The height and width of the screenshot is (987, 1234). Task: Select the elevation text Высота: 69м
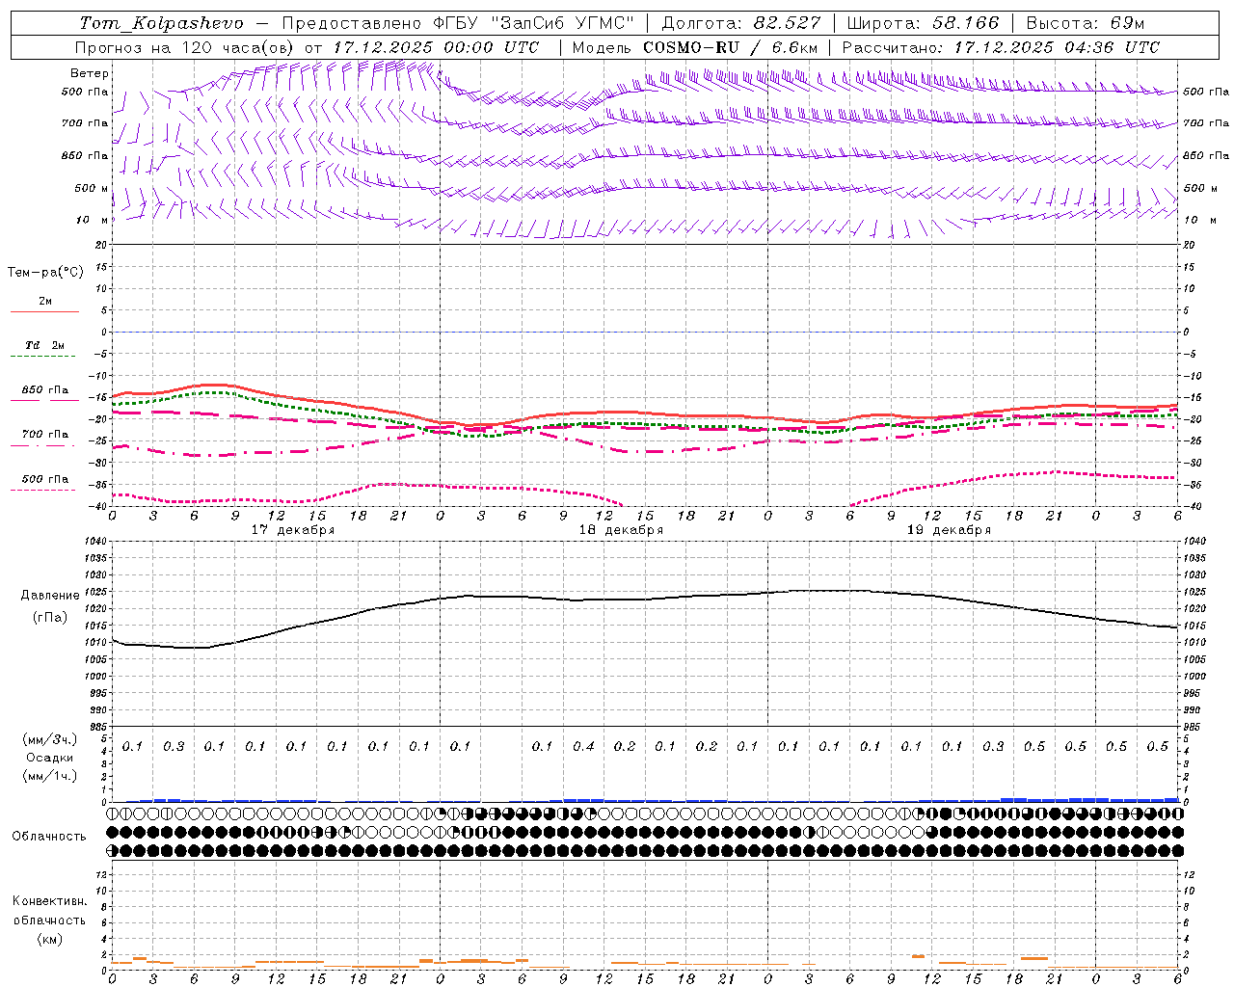[x=1085, y=23]
